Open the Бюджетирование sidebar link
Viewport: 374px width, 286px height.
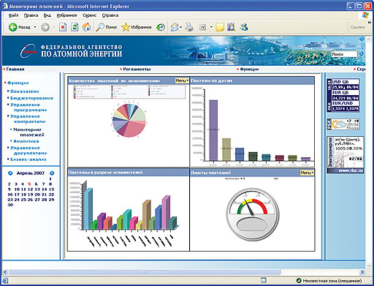coord(31,98)
